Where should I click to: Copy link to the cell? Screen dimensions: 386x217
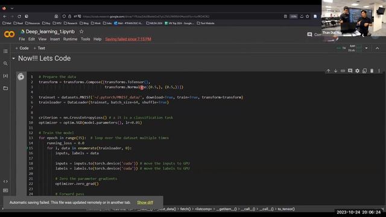click(x=343, y=71)
